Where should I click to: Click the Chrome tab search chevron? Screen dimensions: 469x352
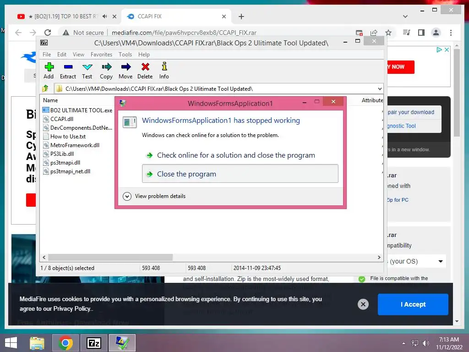point(405,16)
